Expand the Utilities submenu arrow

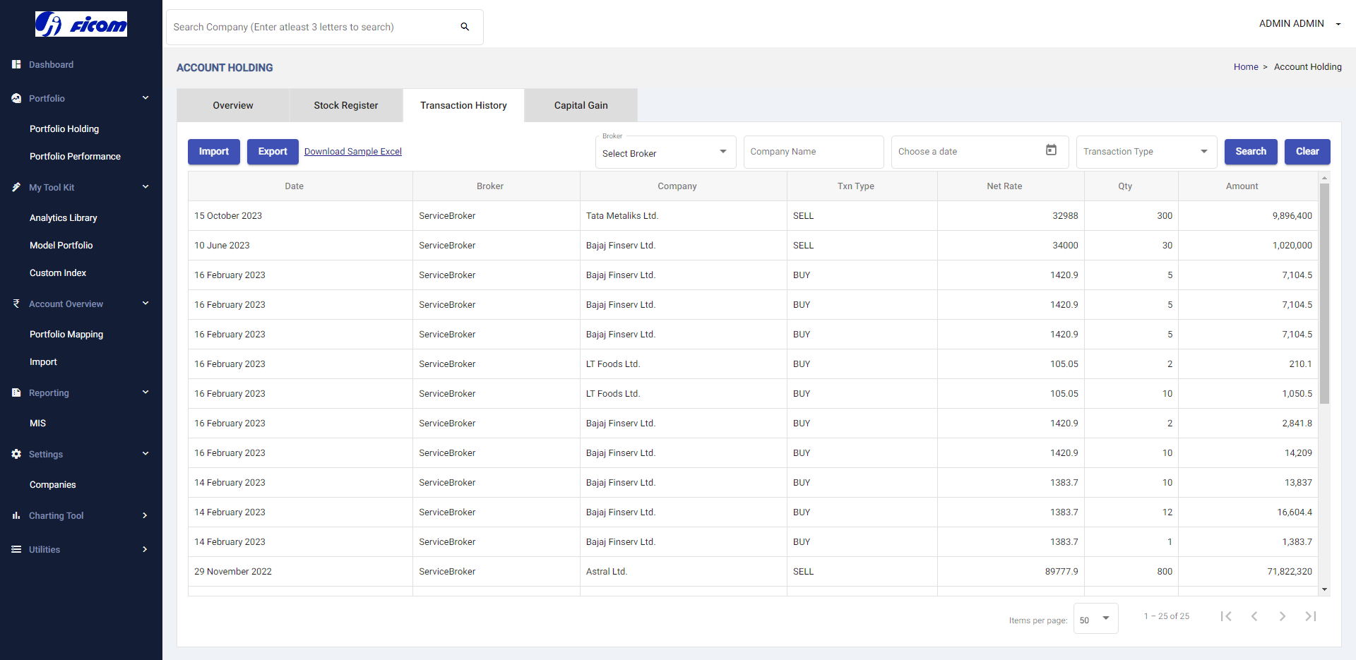click(x=145, y=549)
